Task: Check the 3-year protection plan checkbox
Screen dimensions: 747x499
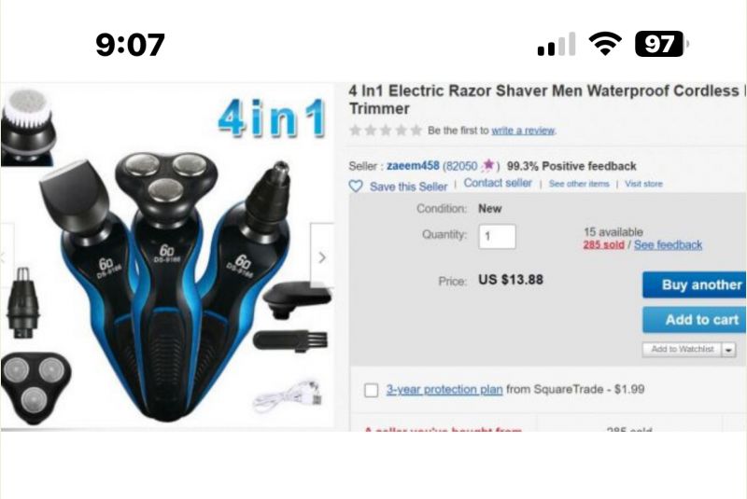Action: pyautogui.click(x=371, y=390)
